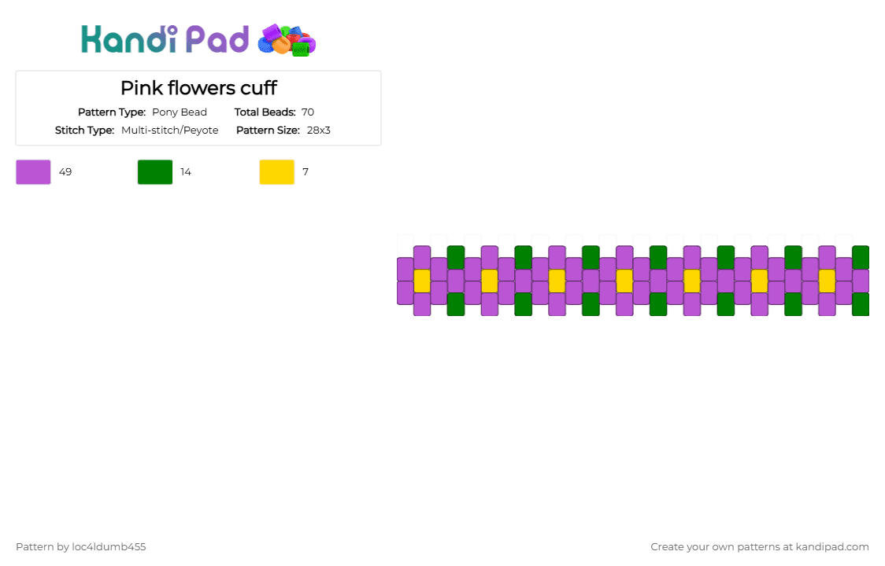
Task: Click the 'Pink flowers cuff' title
Action: tap(198, 88)
